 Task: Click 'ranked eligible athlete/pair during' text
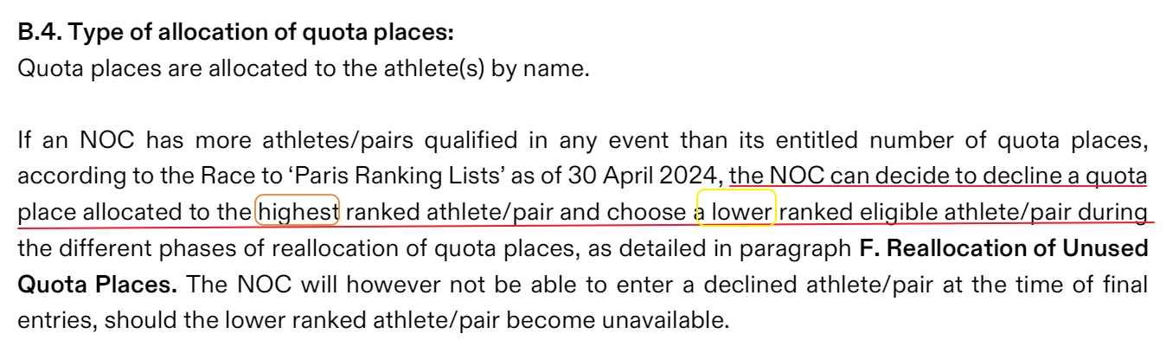pyautogui.click(x=964, y=211)
